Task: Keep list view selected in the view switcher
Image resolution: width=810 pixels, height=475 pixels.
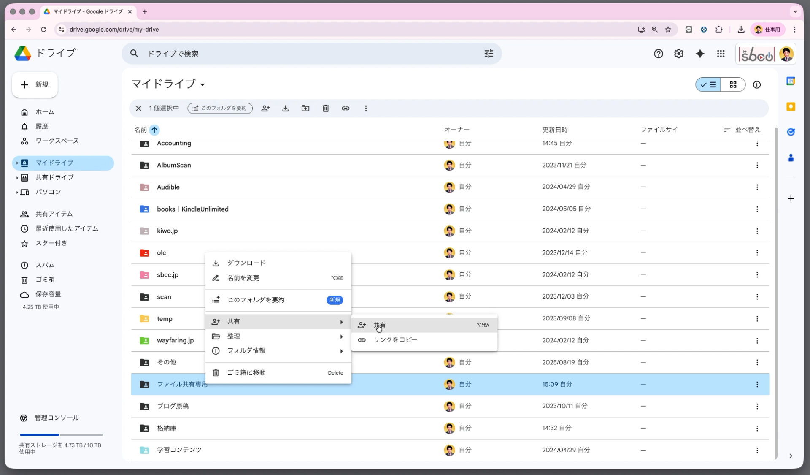Action: point(707,84)
